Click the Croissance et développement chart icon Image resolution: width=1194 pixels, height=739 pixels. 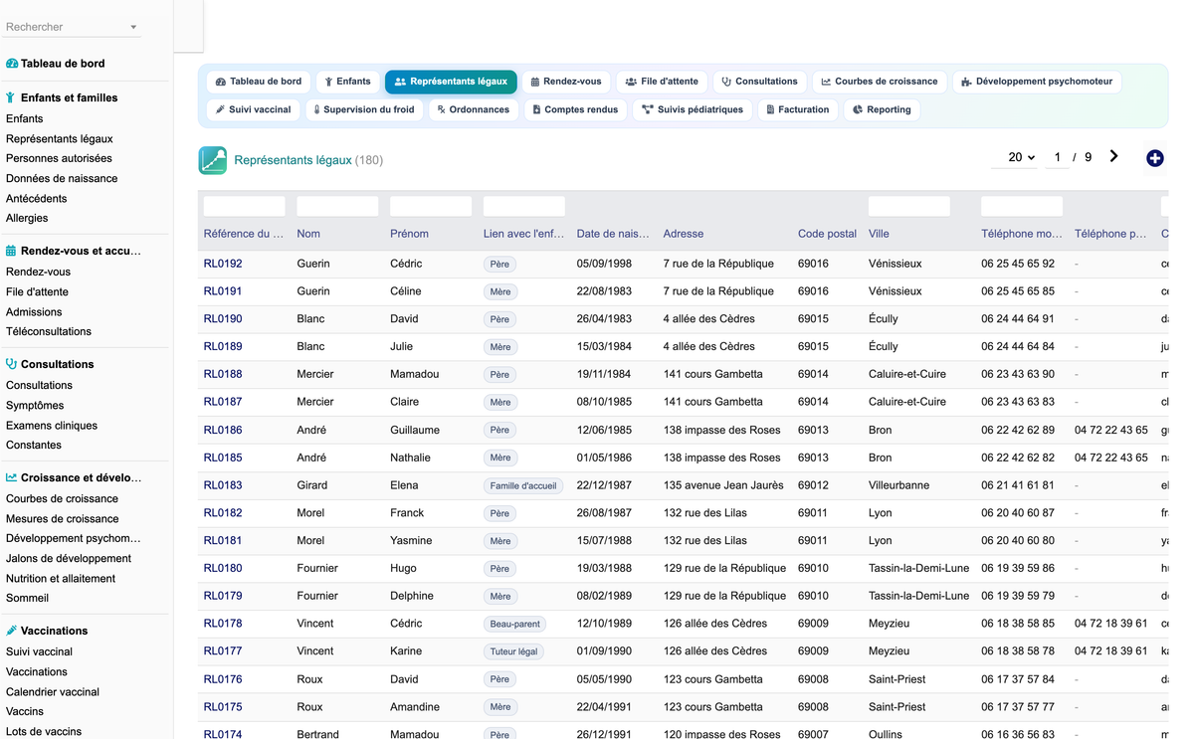tap(11, 477)
